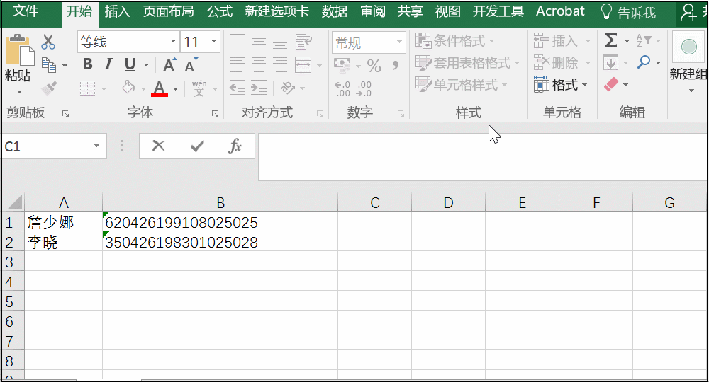Switch to the Acrobat tab
709x382 pixels.
[560, 11]
